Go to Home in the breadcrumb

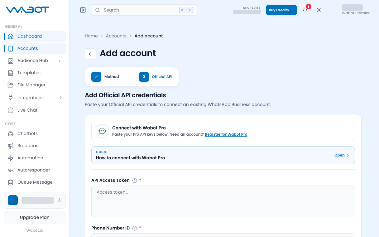(91, 36)
